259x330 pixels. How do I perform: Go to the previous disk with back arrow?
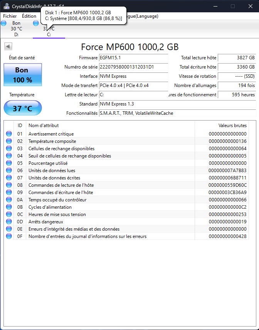[8, 47]
